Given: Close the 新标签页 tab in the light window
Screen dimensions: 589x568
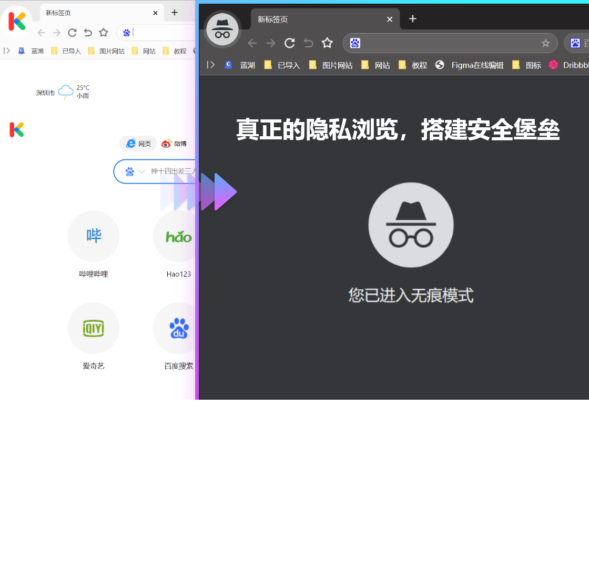Looking at the screenshot, I should tap(156, 13).
